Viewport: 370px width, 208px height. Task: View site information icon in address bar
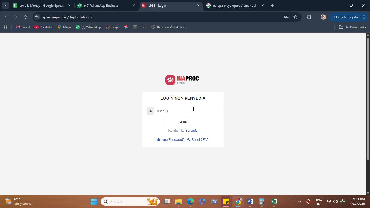click(37, 17)
